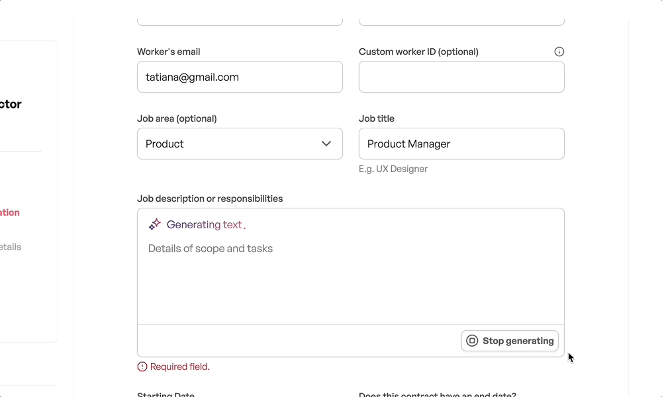Open the Job area dropdown chevron
Screen dimensions: 662x397
point(326,144)
